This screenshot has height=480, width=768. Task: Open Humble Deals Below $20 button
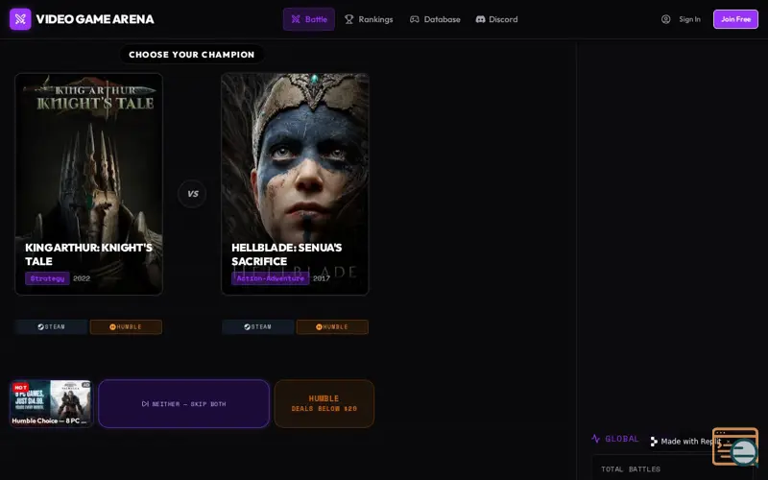(324, 403)
